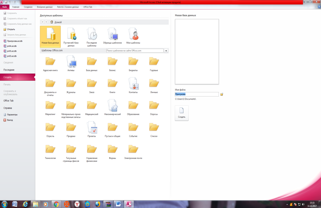
Task: Open the Технология template folder
Action: tap(51, 152)
